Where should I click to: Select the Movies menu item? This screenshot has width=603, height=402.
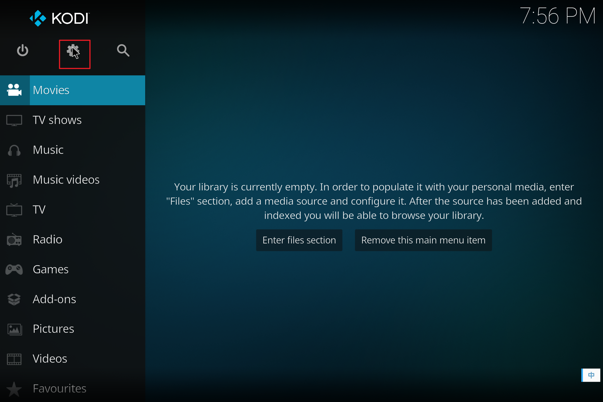pyautogui.click(x=73, y=90)
